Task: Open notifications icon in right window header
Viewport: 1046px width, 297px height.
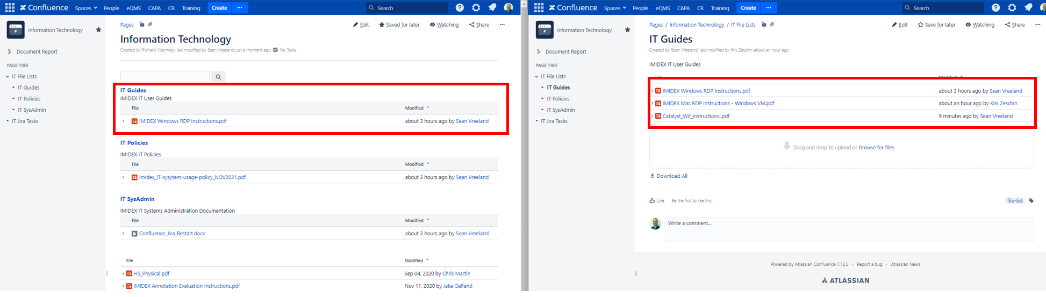Action: [1028, 8]
